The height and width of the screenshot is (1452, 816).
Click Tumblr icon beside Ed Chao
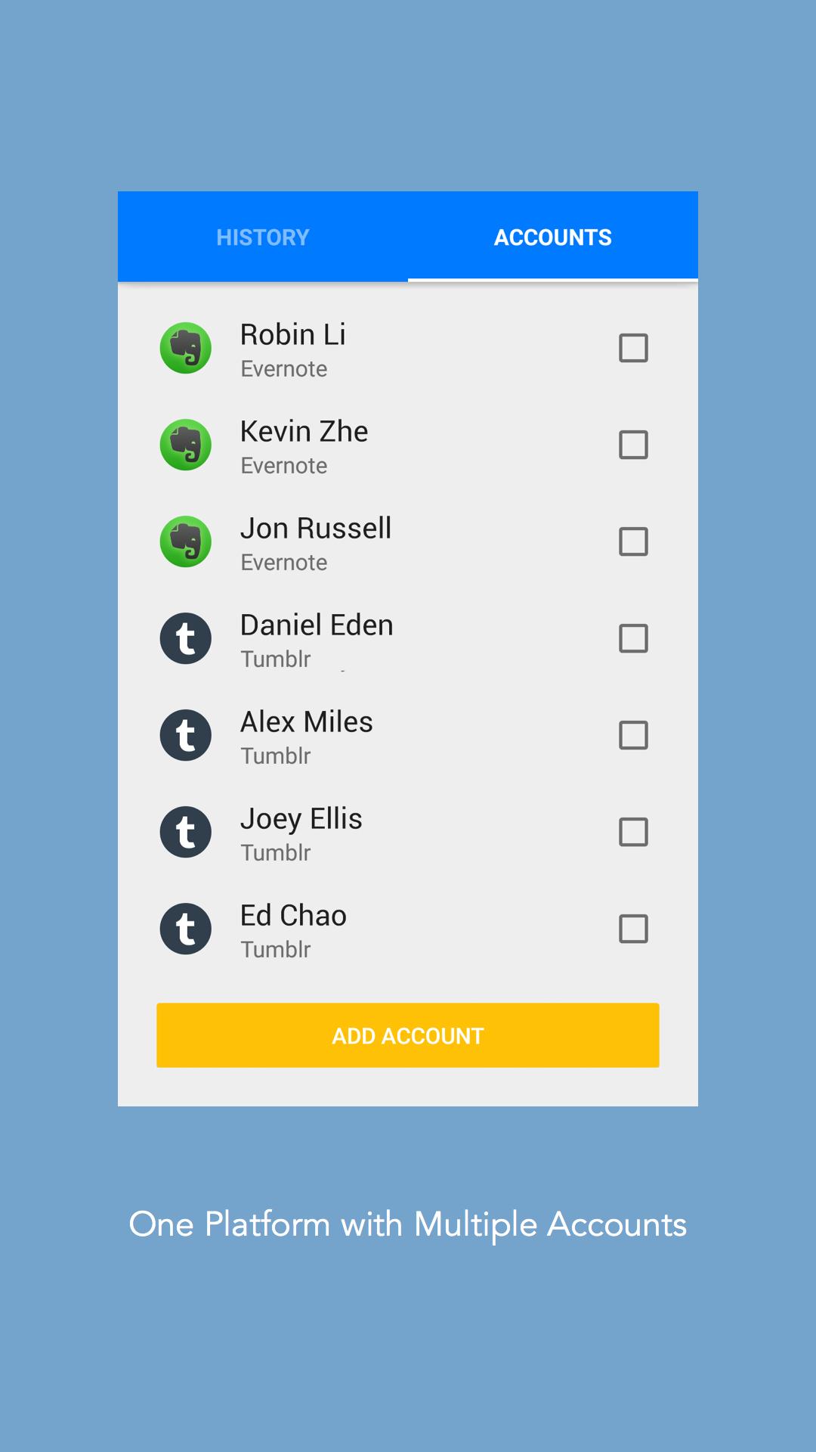(x=186, y=929)
